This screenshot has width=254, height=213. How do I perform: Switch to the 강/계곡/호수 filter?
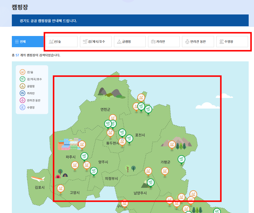(96, 42)
